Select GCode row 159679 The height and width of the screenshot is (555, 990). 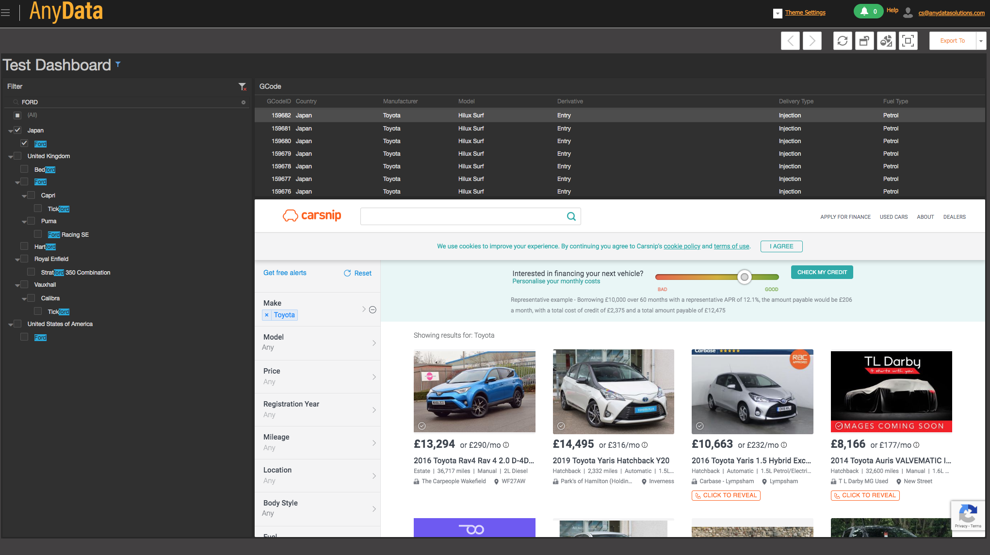coord(620,154)
